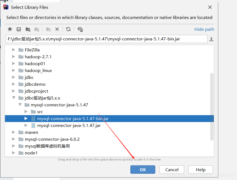Open the recent paths history icon
Image resolution: width=237 pixels, height=180 pixels.
(211, 39)
